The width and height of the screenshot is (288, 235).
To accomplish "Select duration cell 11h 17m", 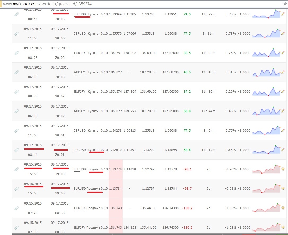I will 208,150.
